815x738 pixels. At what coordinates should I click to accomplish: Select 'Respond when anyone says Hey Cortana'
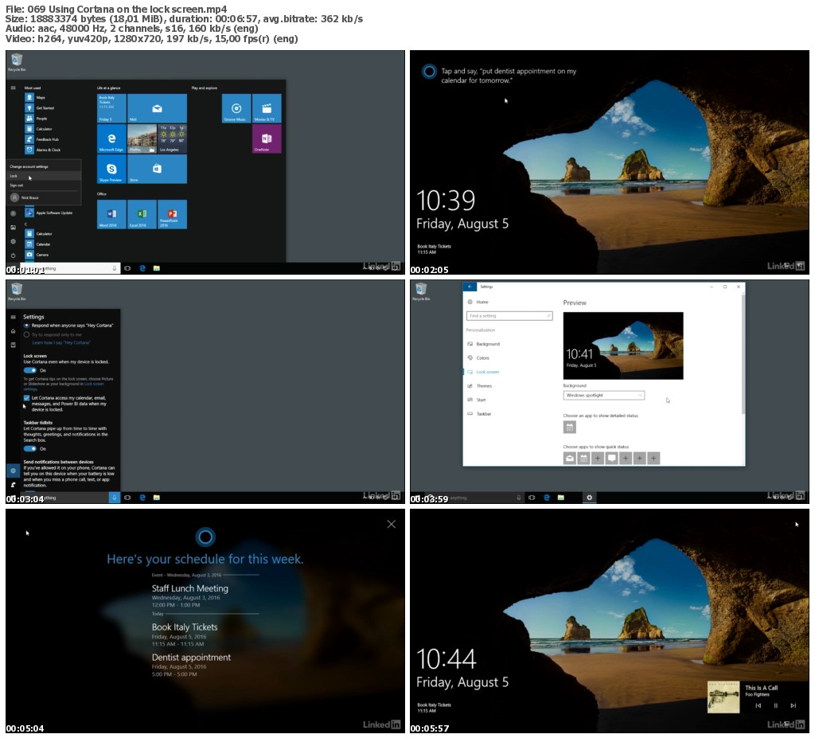[68, 326]
